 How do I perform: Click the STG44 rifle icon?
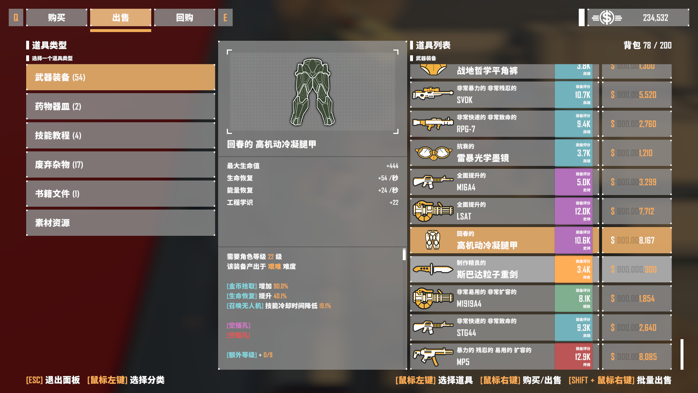click(433, 327)
